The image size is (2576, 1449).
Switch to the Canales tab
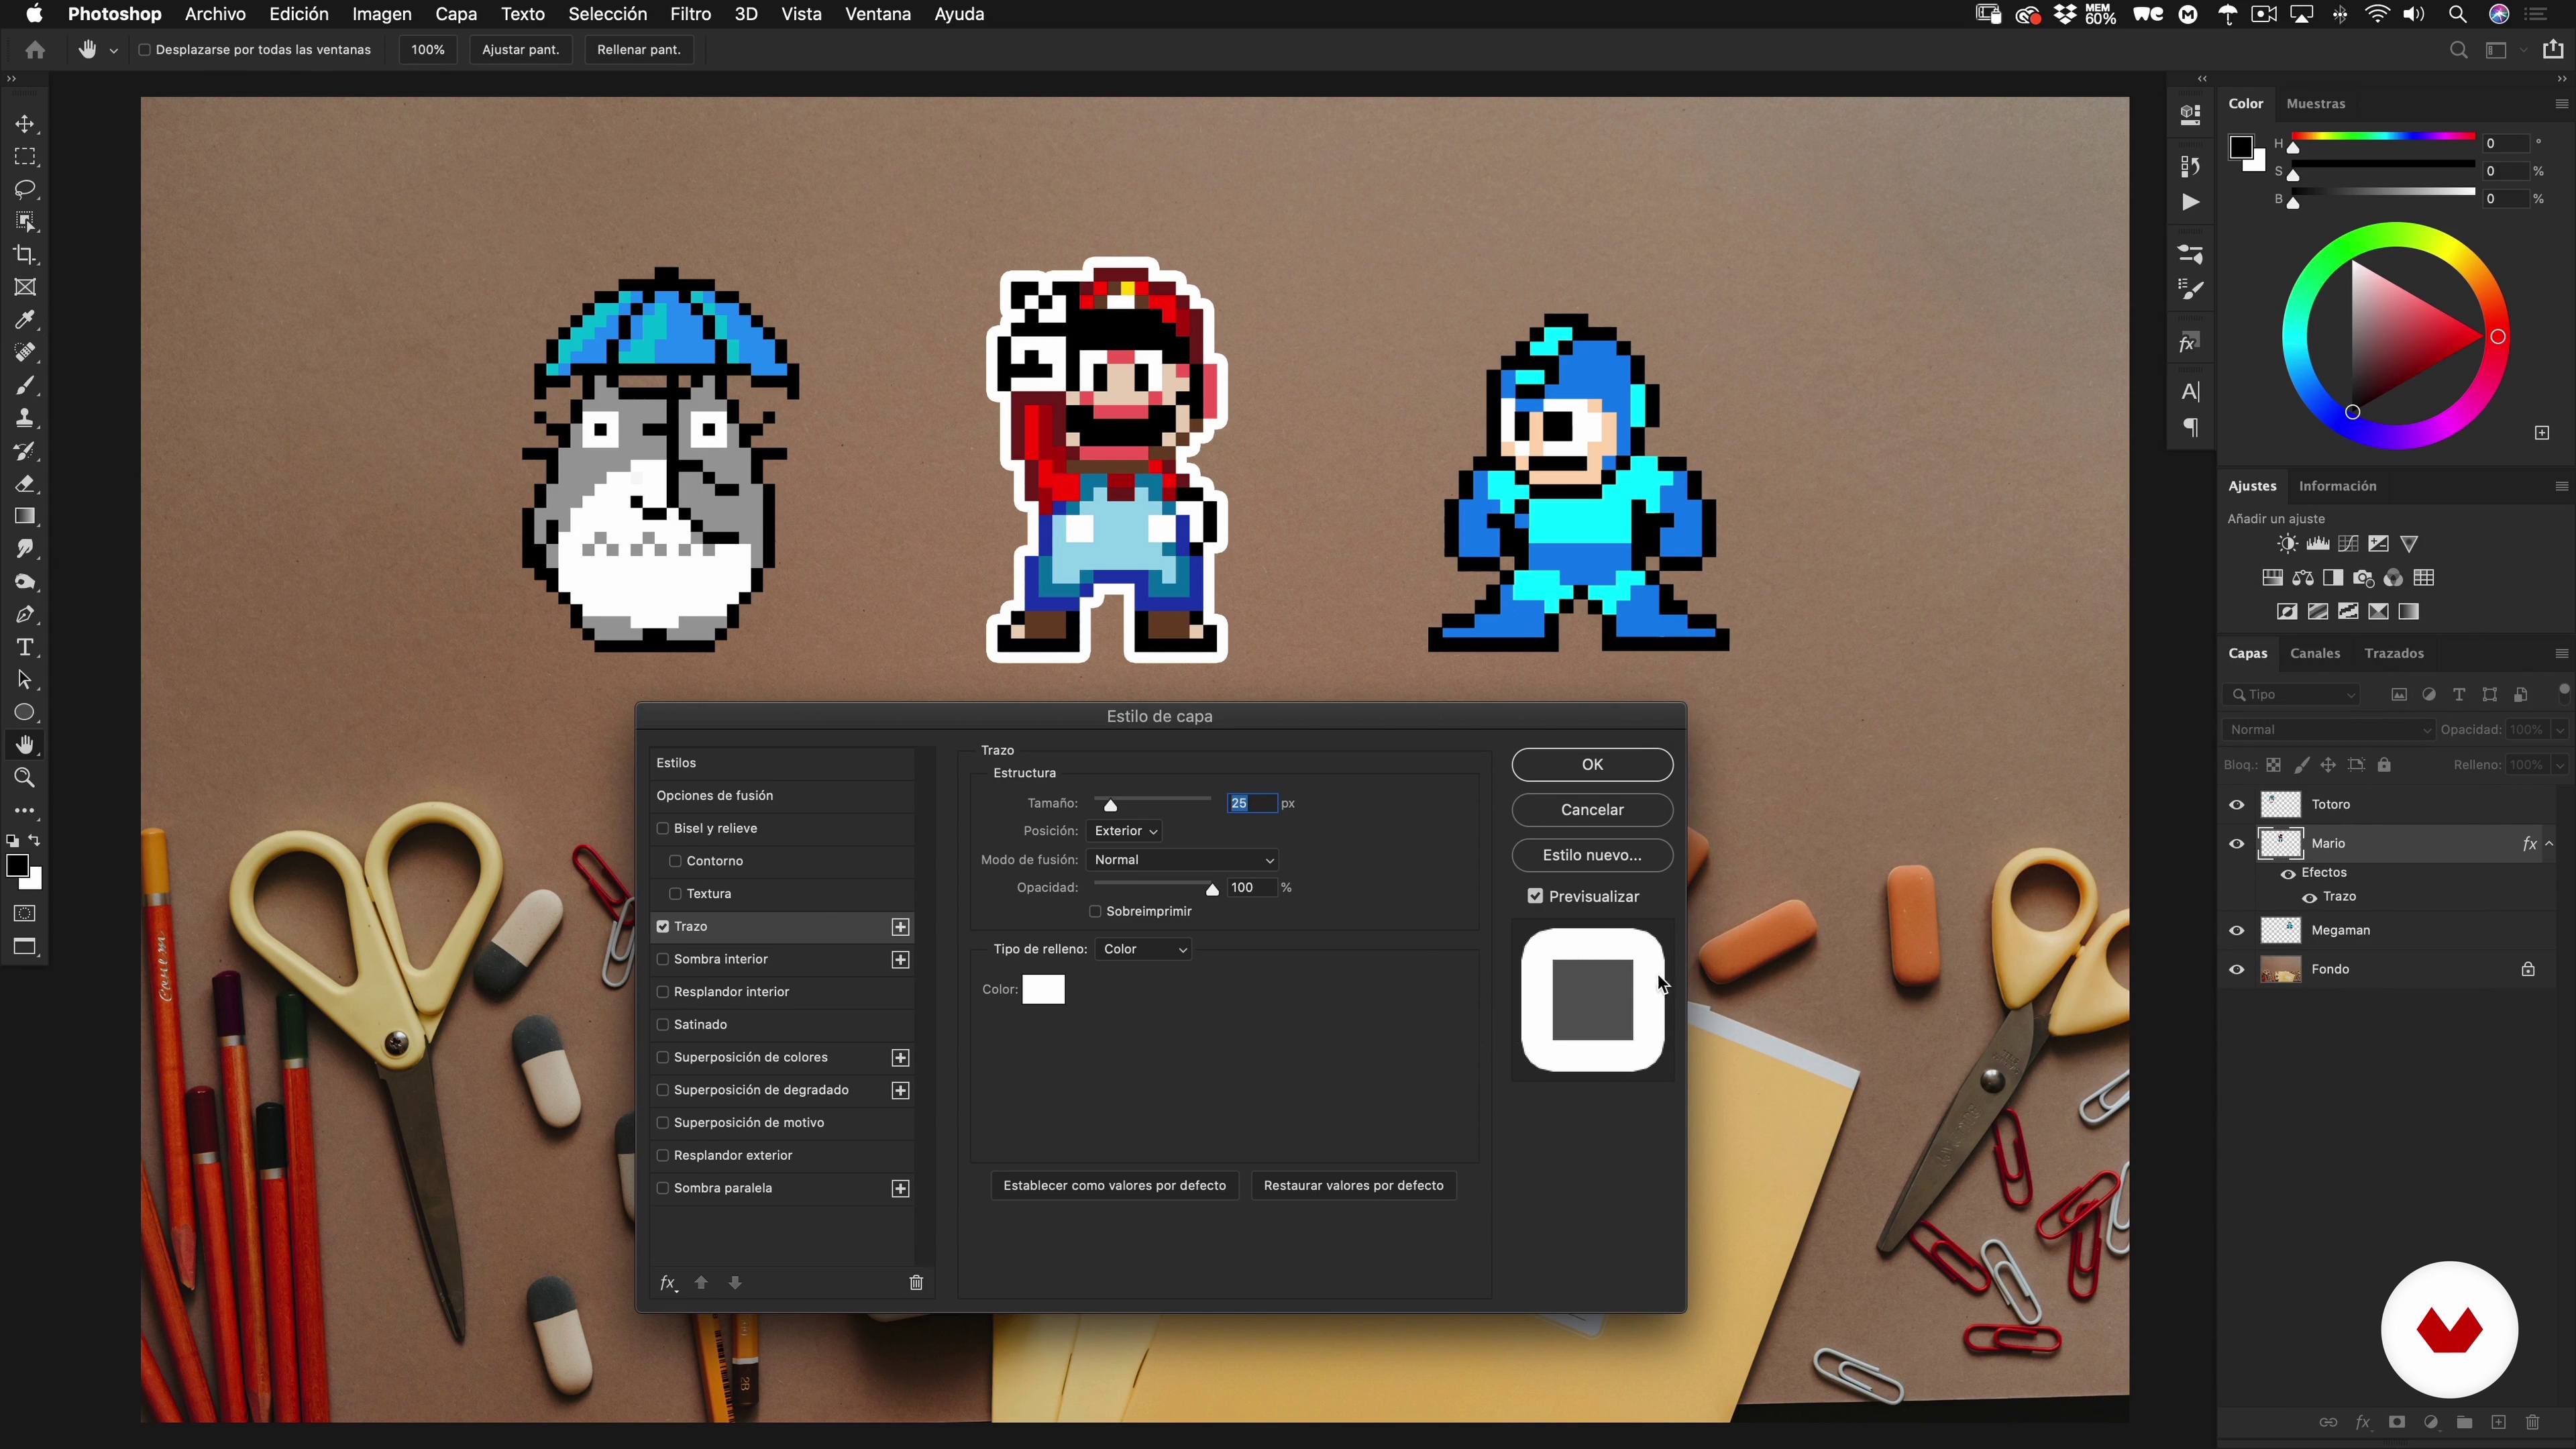[x=2314, y=654]
